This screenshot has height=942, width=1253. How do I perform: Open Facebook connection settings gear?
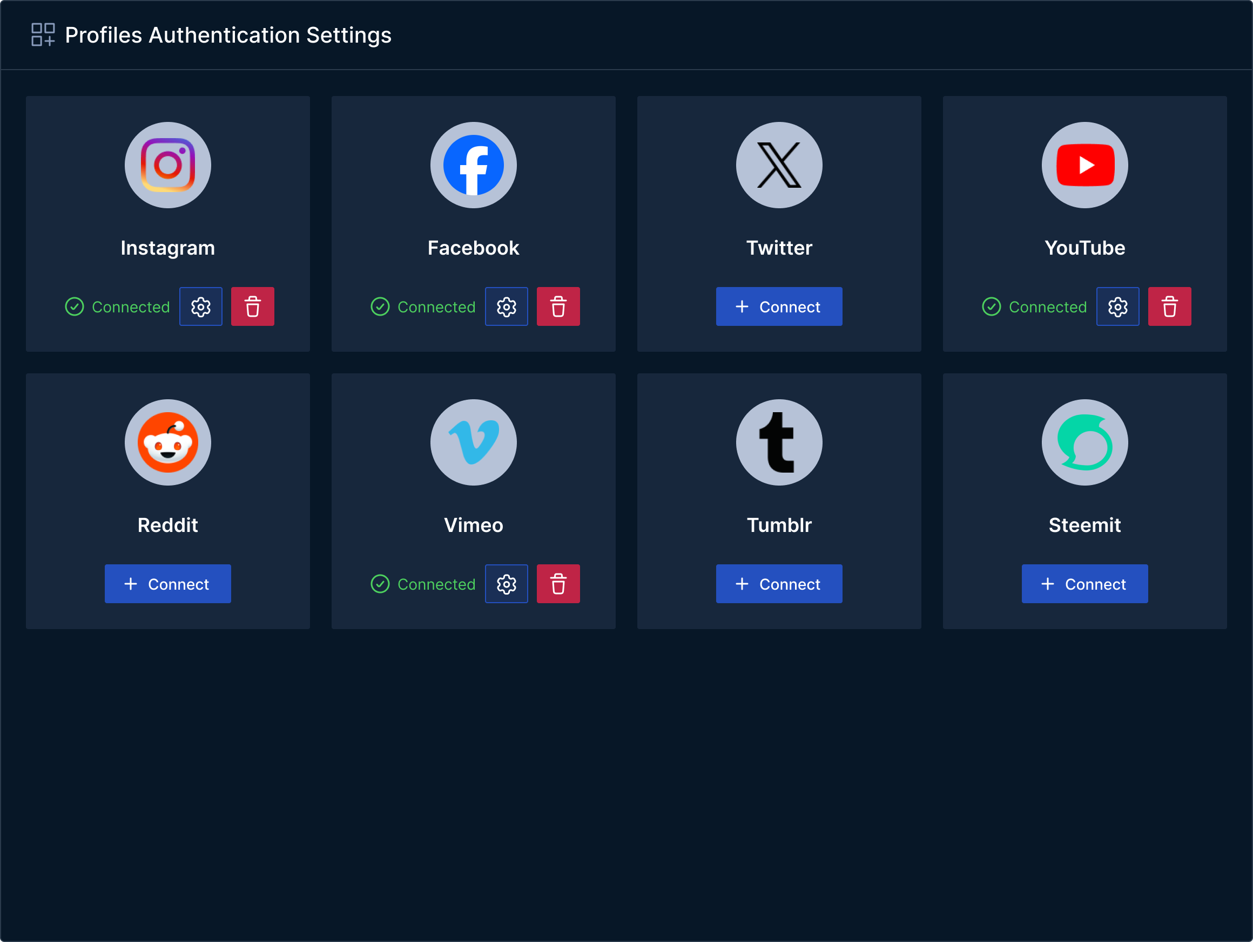(507, 306)
